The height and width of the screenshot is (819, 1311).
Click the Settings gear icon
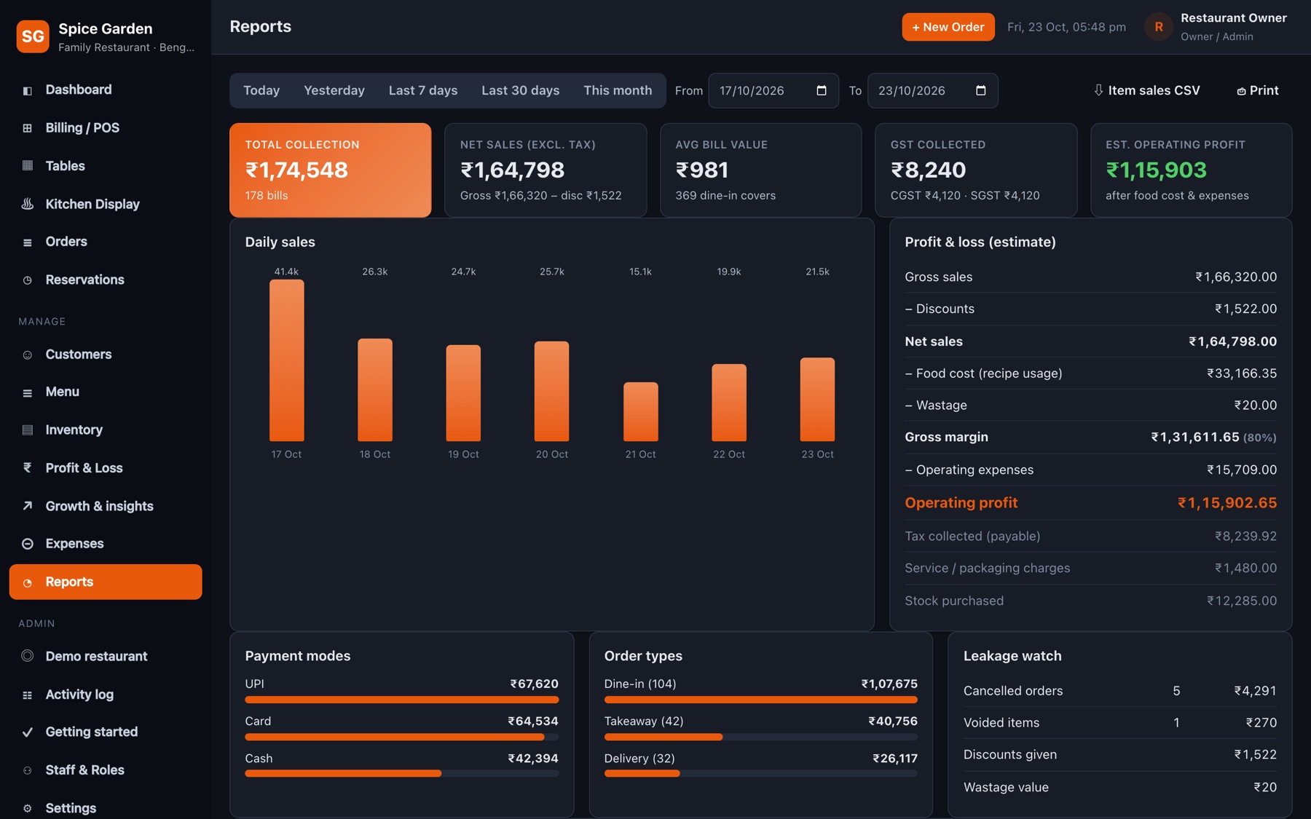[x=27, y=808]
